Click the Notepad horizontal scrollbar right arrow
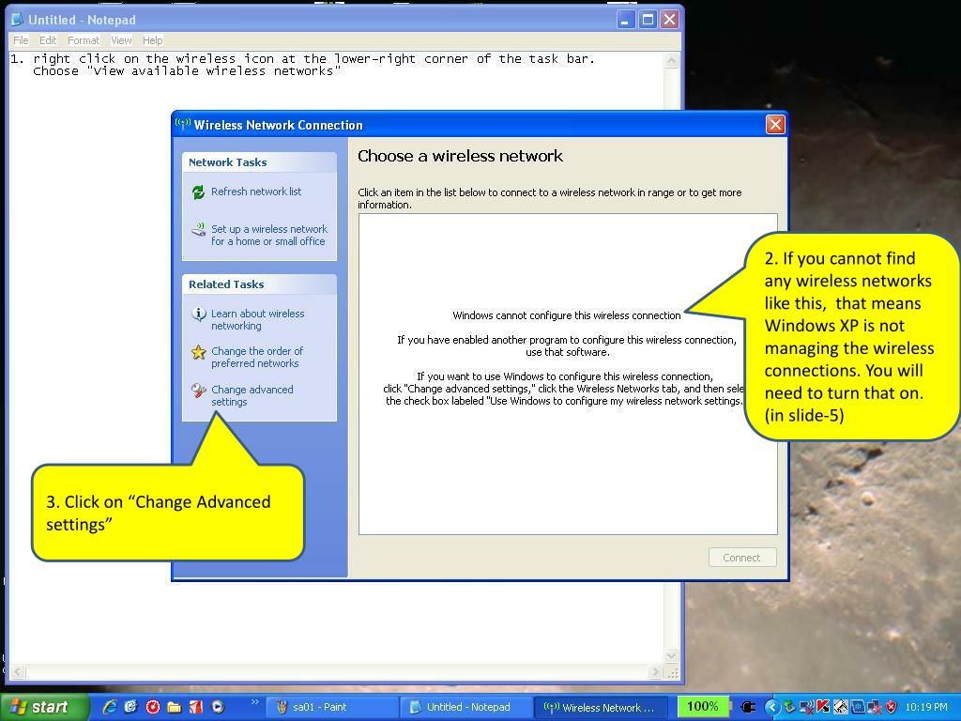This screenshot has width=961, height=721. (656, 672)
